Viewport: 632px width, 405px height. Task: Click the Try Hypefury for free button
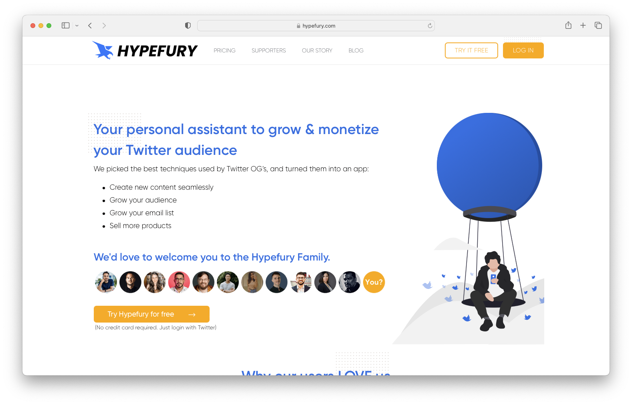(151, 314)
